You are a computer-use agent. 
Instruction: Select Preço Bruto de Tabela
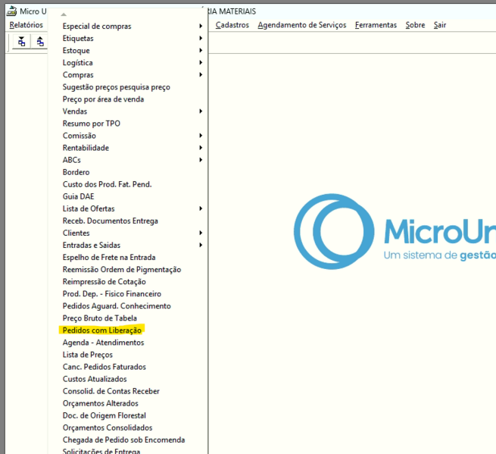point(128,318)
